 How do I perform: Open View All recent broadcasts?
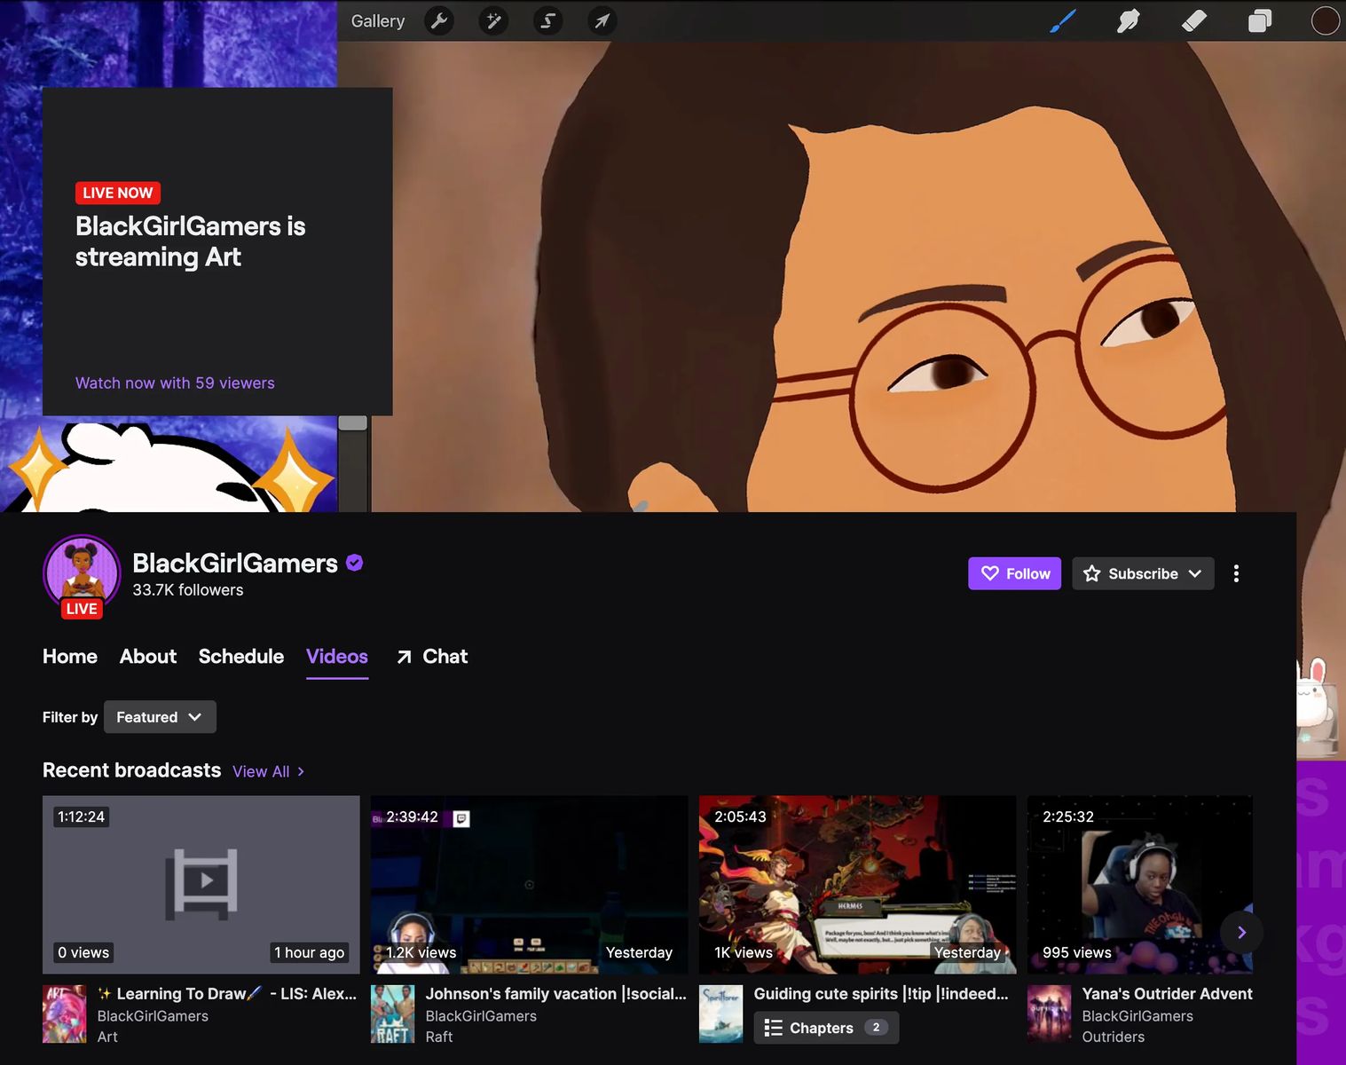click(260, 771)
